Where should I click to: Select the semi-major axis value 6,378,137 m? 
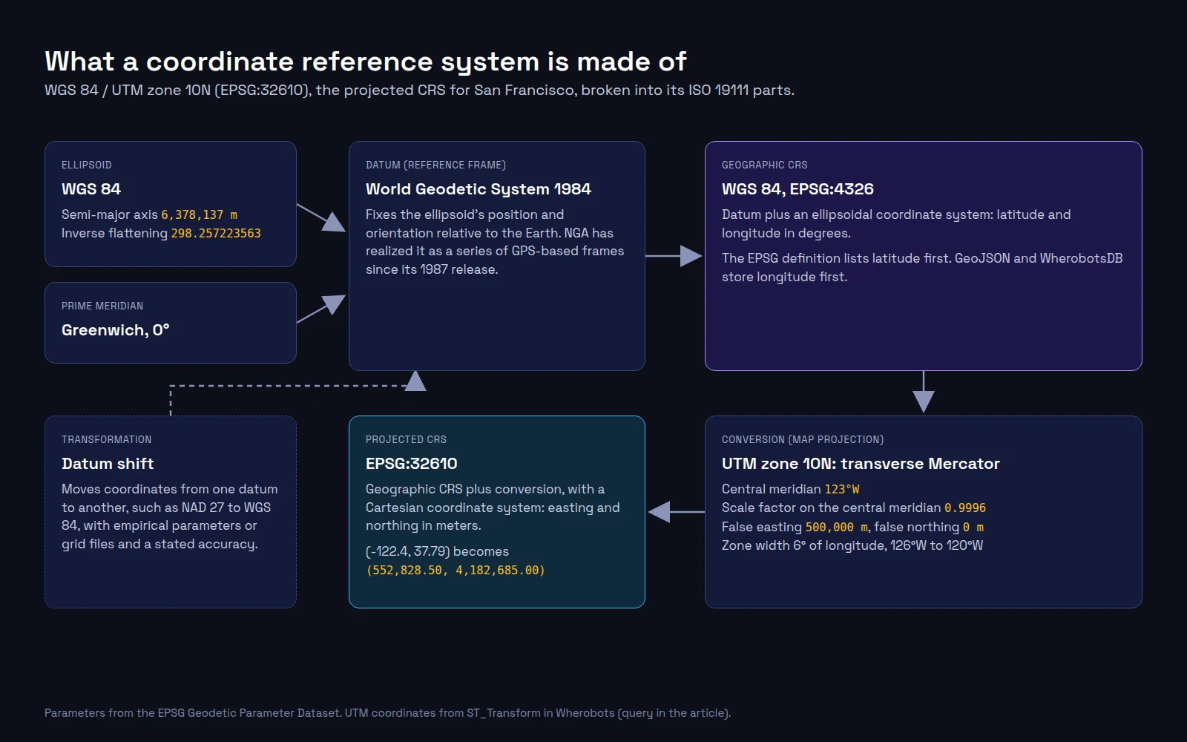[x=200, y=215]
